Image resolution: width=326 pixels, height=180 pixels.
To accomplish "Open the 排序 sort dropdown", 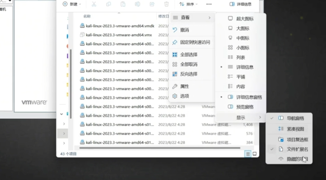I will (188, 4).
